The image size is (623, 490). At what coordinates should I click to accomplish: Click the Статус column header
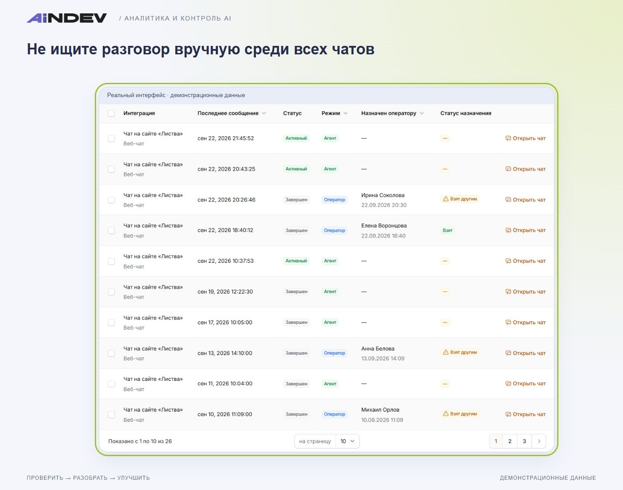292,114
